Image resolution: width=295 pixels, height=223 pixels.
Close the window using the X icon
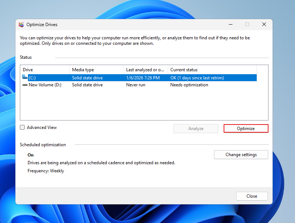[264, 25]
